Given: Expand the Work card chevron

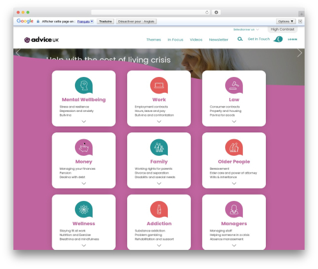Looking at the screenshot, I should click(x=159, y=121).
